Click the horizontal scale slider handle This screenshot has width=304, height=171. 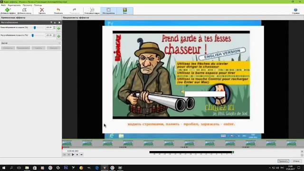click(35, 28)
